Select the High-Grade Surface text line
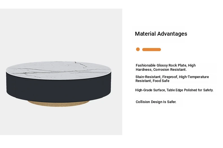Viewport: 223px width, 148px height. pyautogui.click(x=174, y=90)
